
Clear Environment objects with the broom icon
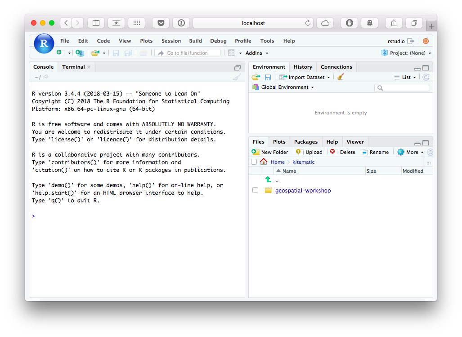tap(341, 77)
